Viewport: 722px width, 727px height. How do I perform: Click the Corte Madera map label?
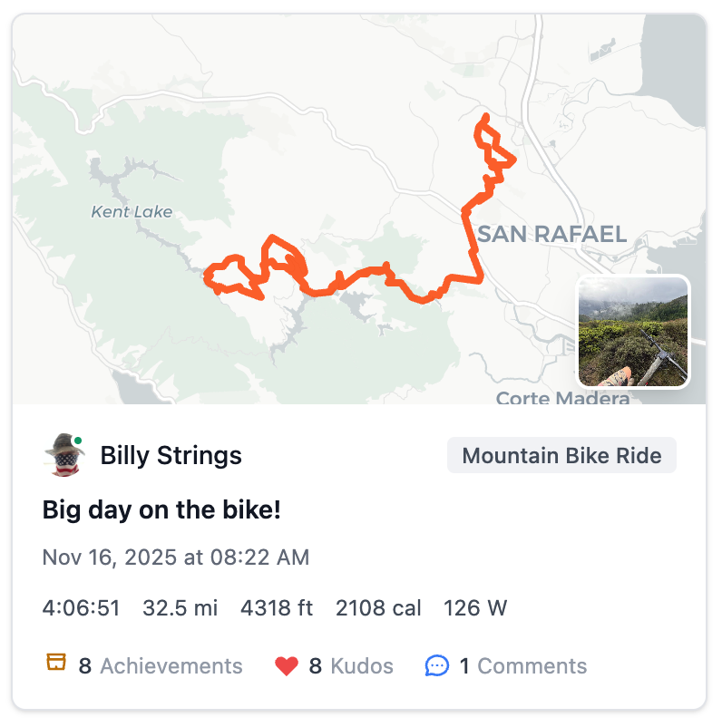(x=562, y=398)
